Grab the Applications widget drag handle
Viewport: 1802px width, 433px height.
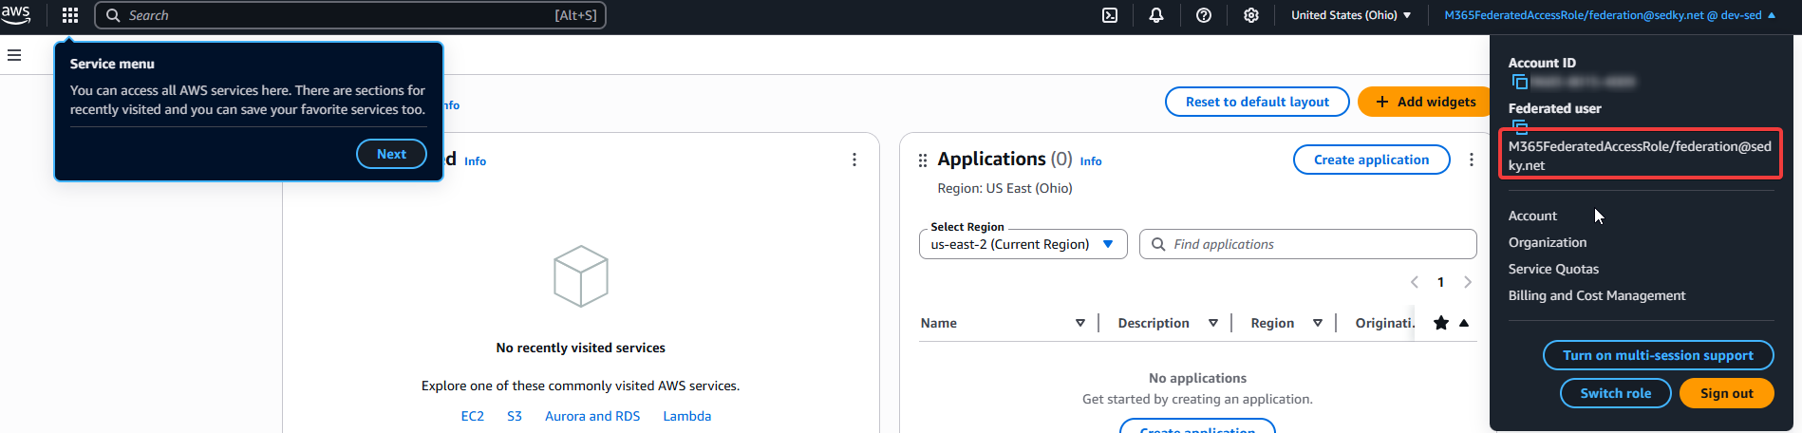click(923, 160)
